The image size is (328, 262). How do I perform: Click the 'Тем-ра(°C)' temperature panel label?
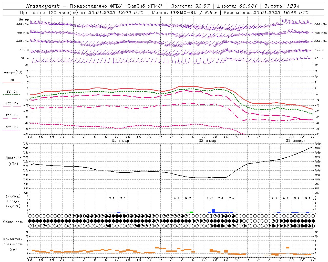pos(12,72)
